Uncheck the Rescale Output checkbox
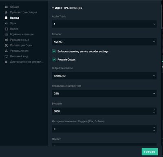The image size is (163, 157). coord(54,60)
